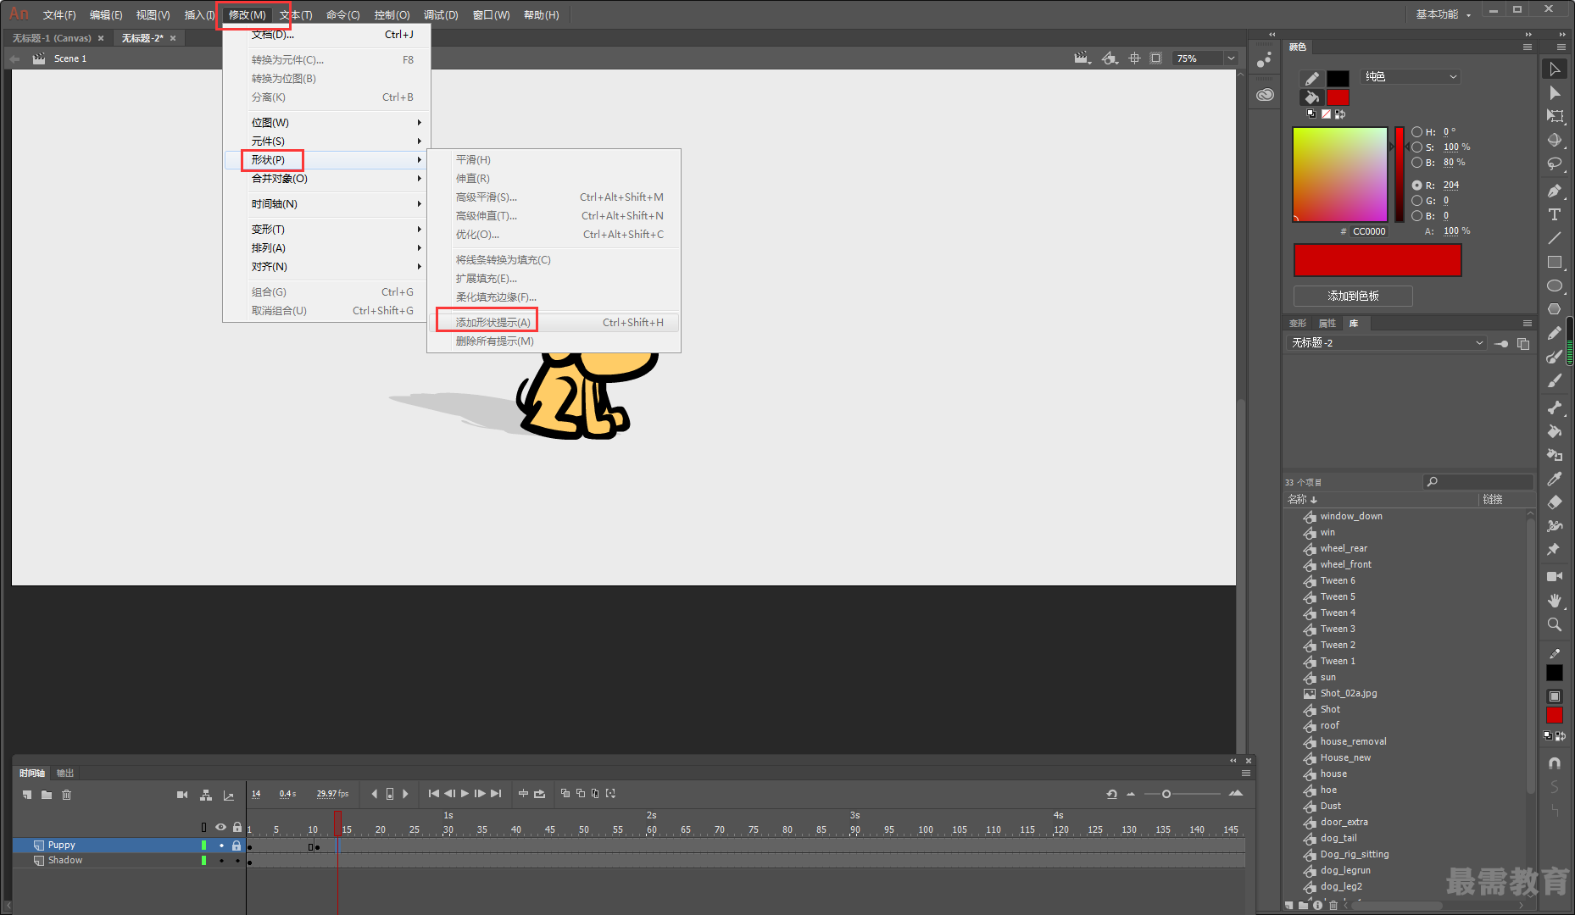Select Shot_02a.jpg in the library
Viewport: 1575px width, 915px height.
pyautogui.click(x=1348, y=693)
